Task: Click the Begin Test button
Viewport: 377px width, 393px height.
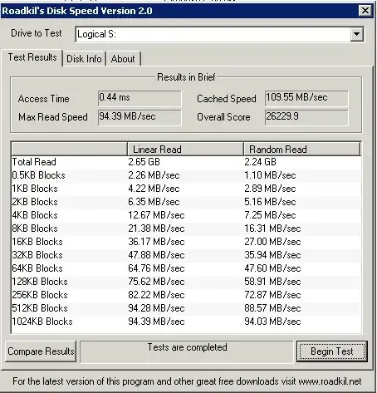Action: click(x=332, y=351)
